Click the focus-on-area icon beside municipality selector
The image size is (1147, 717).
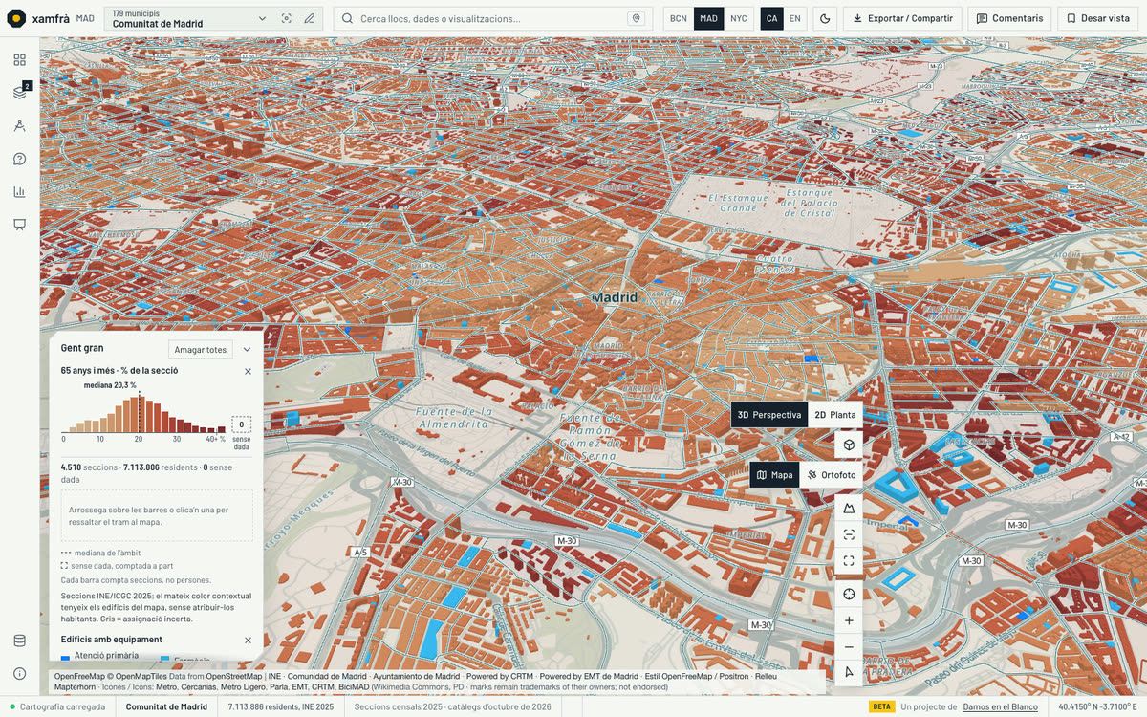tap(286, 18)
